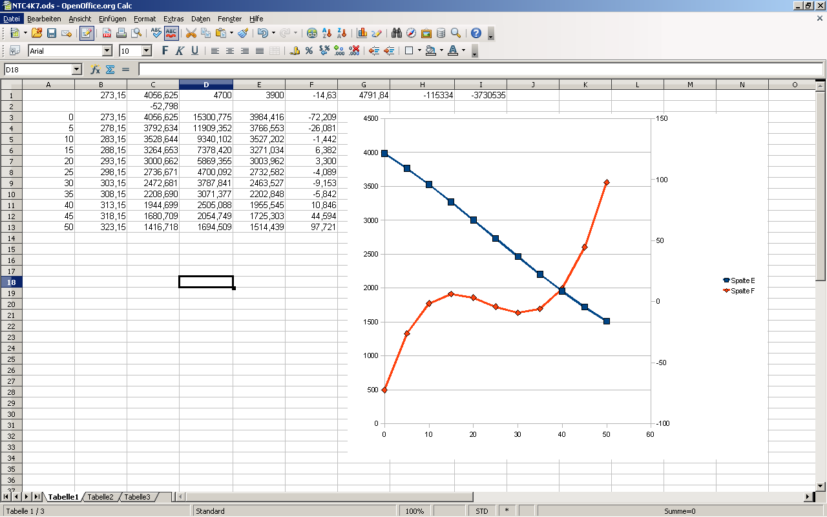Launch the Navigator compass icon
The width and height of the screenshot is (827, 517).
click(x=412, y=33)
